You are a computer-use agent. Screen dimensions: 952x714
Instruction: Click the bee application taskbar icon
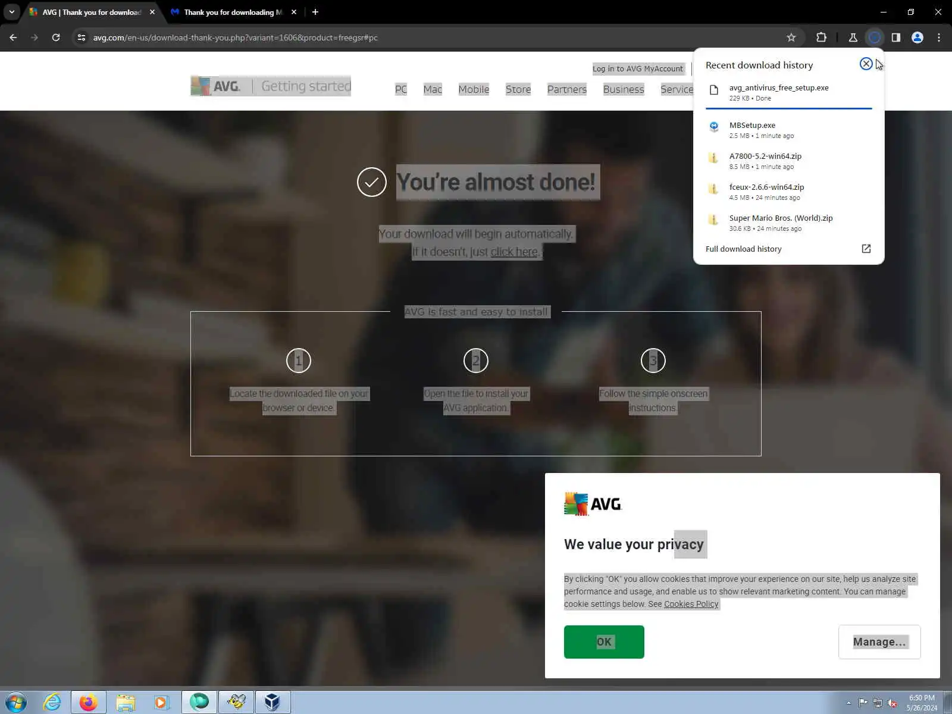click(236, 702)
